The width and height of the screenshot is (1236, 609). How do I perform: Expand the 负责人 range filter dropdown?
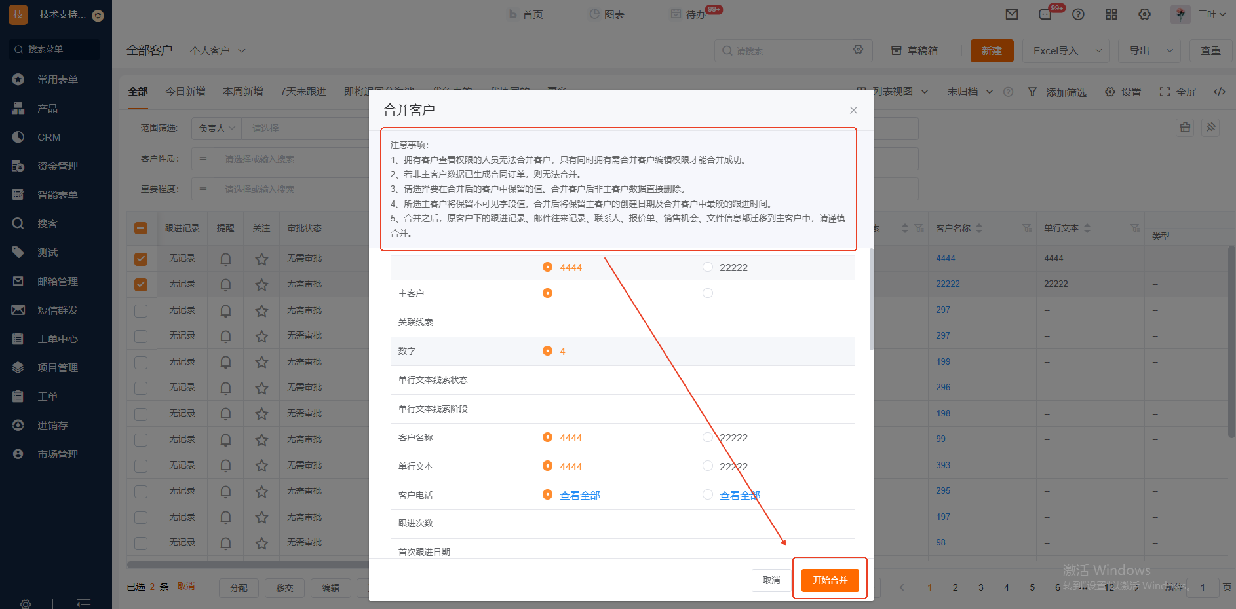pos(217,128)
